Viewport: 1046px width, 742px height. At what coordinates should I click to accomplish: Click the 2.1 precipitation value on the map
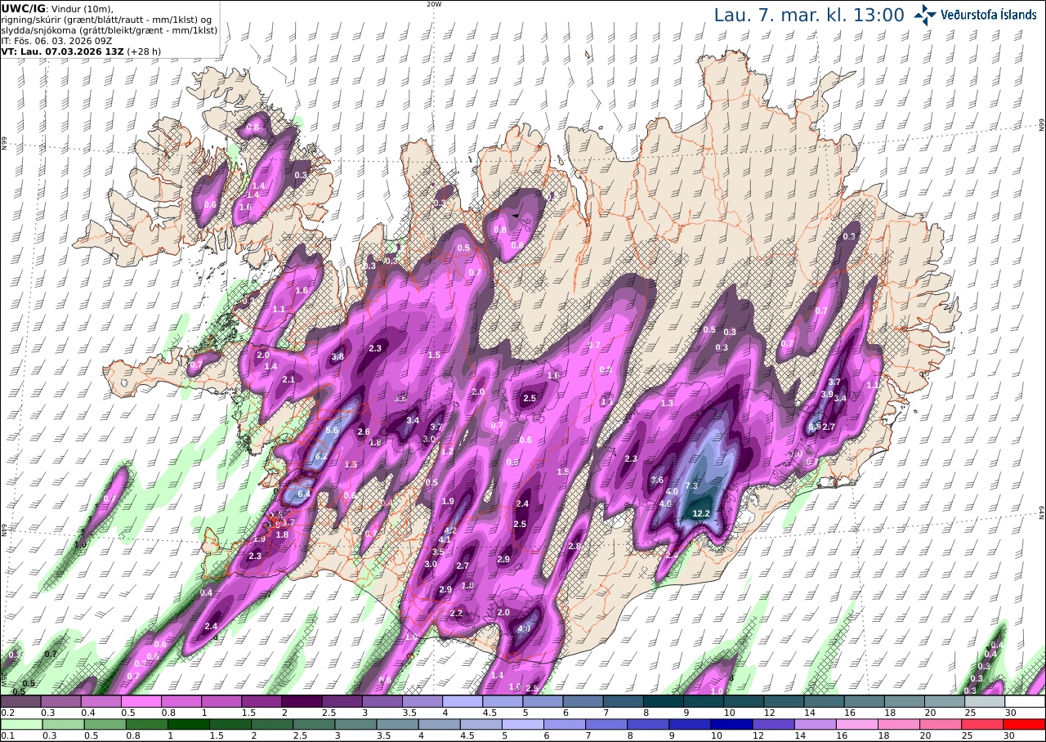[288, 379]
